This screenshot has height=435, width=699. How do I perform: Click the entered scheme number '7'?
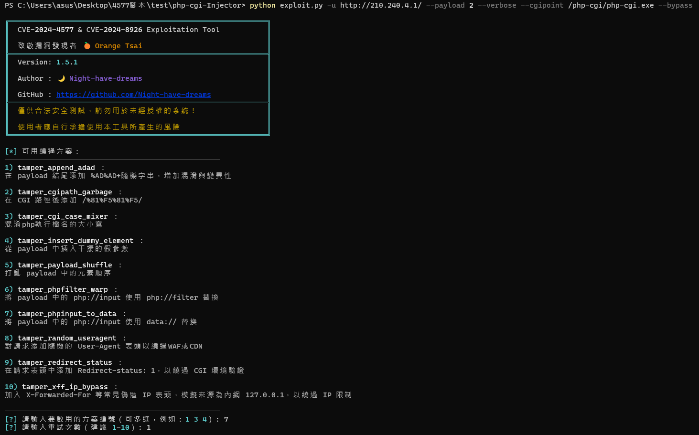(226, 419)
